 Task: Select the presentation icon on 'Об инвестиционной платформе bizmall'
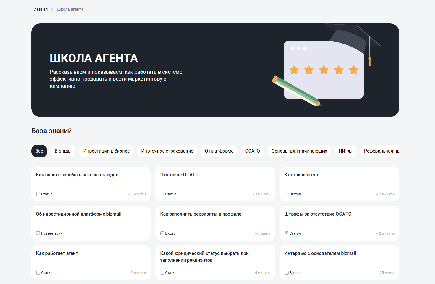tap(38, 233)
